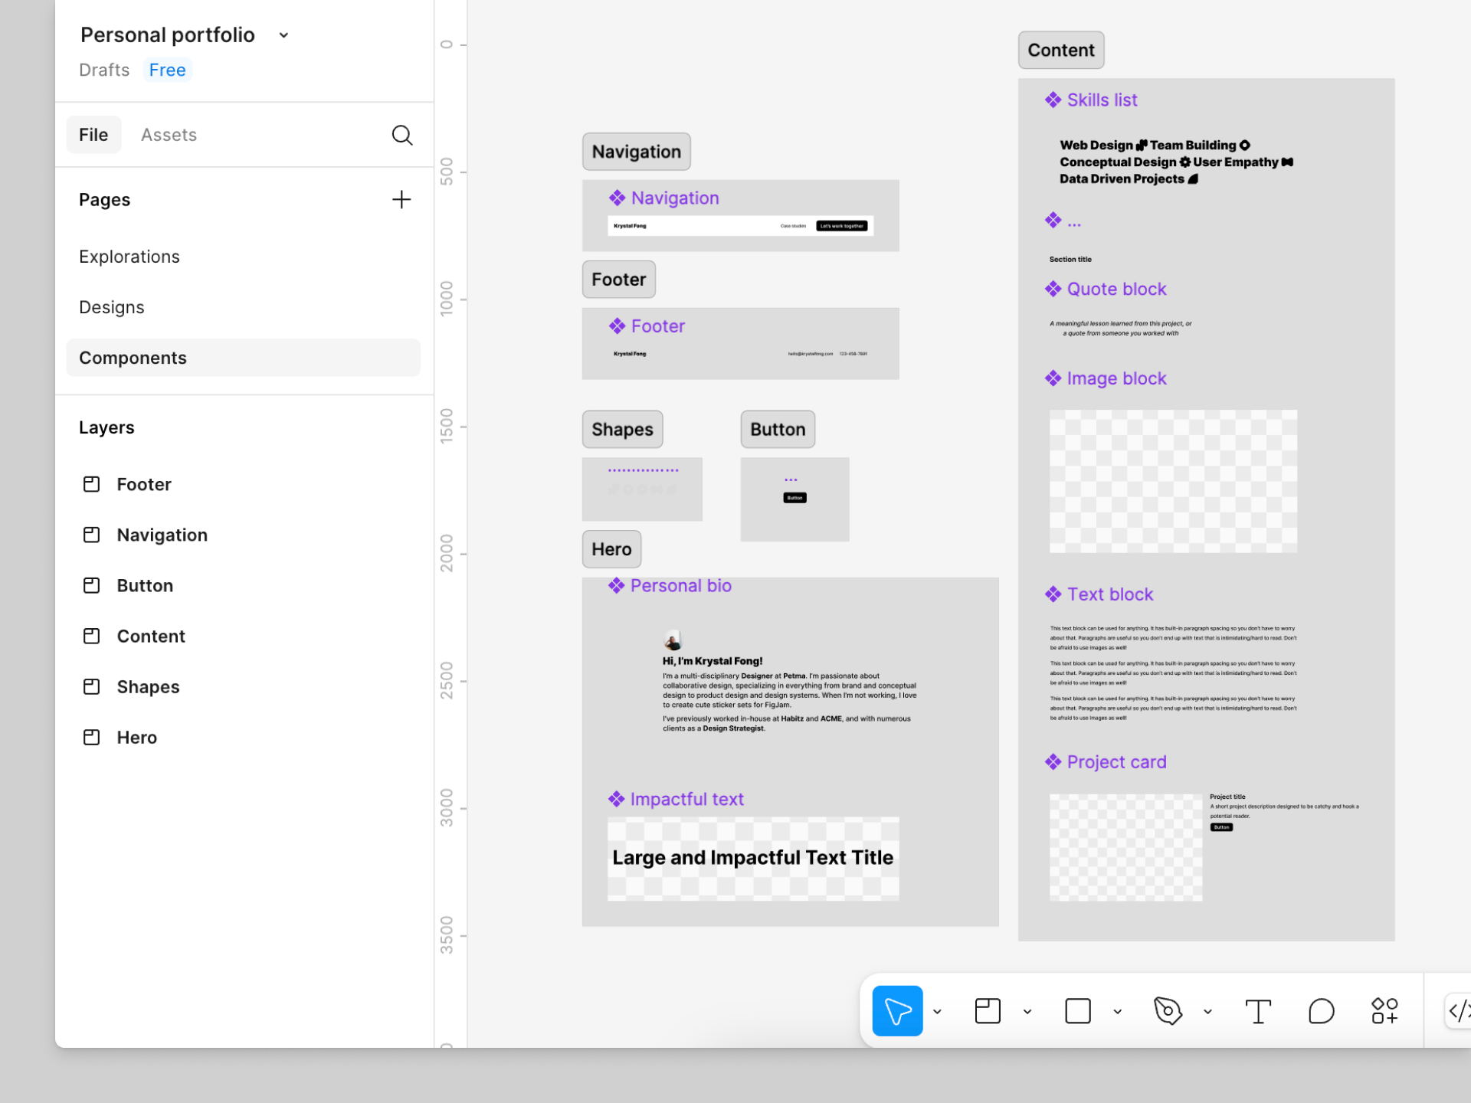1471x1103 pixels.
Task: Click the Free plan badge
Action: (167, 70)
